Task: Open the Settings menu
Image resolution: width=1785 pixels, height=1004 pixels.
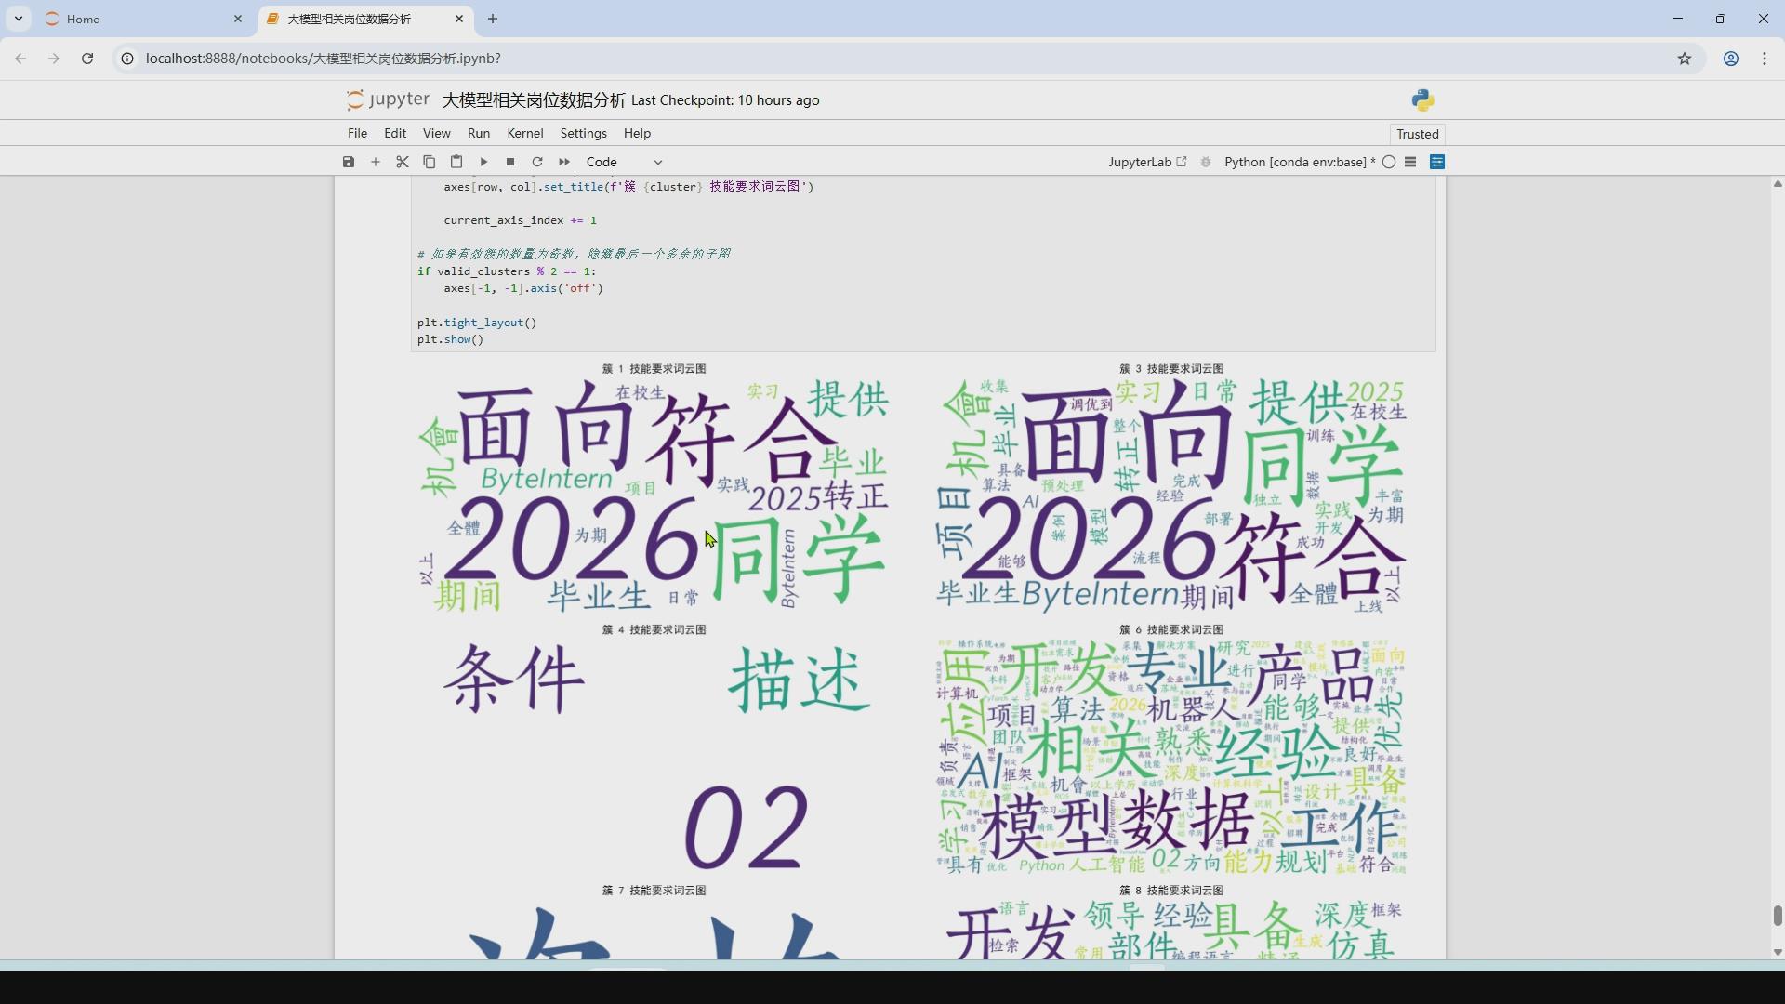Action: [x=583, y=133]
